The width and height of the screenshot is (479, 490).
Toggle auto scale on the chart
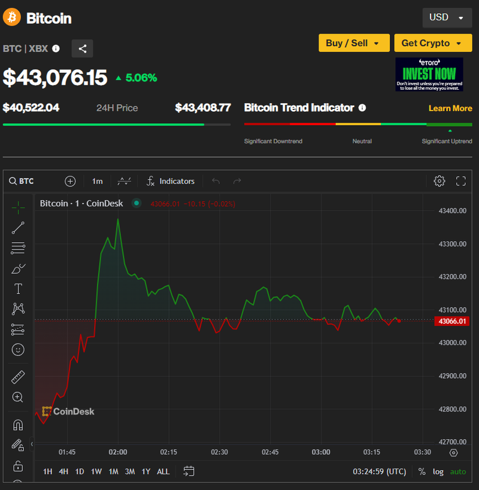pyautogui.click(x=457, y=471)
